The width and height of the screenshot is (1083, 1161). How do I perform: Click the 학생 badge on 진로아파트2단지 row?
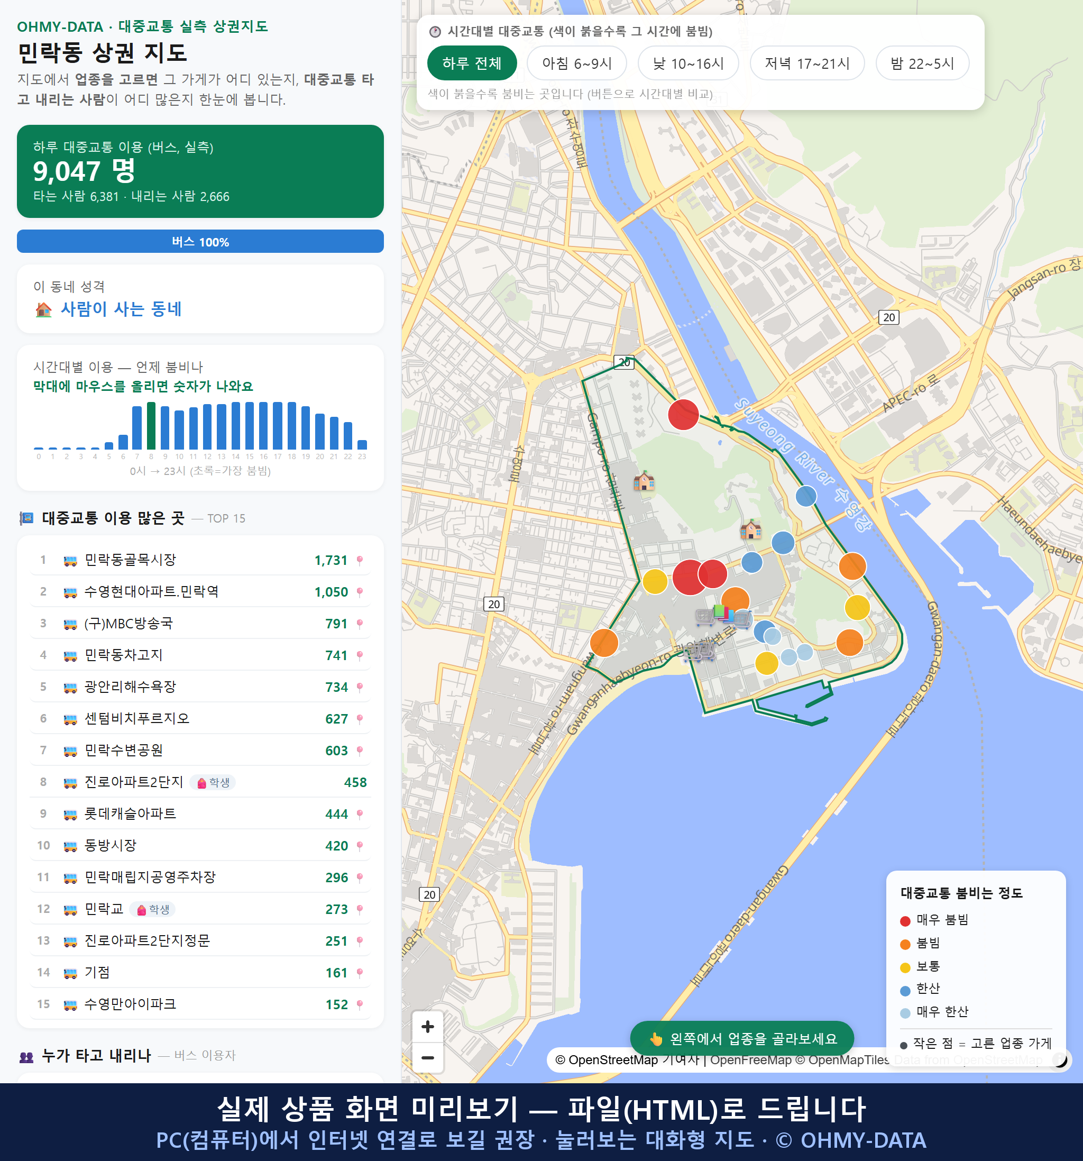[213, 782]
